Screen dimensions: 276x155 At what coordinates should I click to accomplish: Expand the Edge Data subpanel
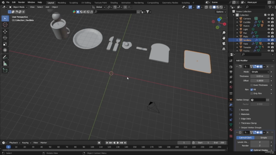pos(246,119)
